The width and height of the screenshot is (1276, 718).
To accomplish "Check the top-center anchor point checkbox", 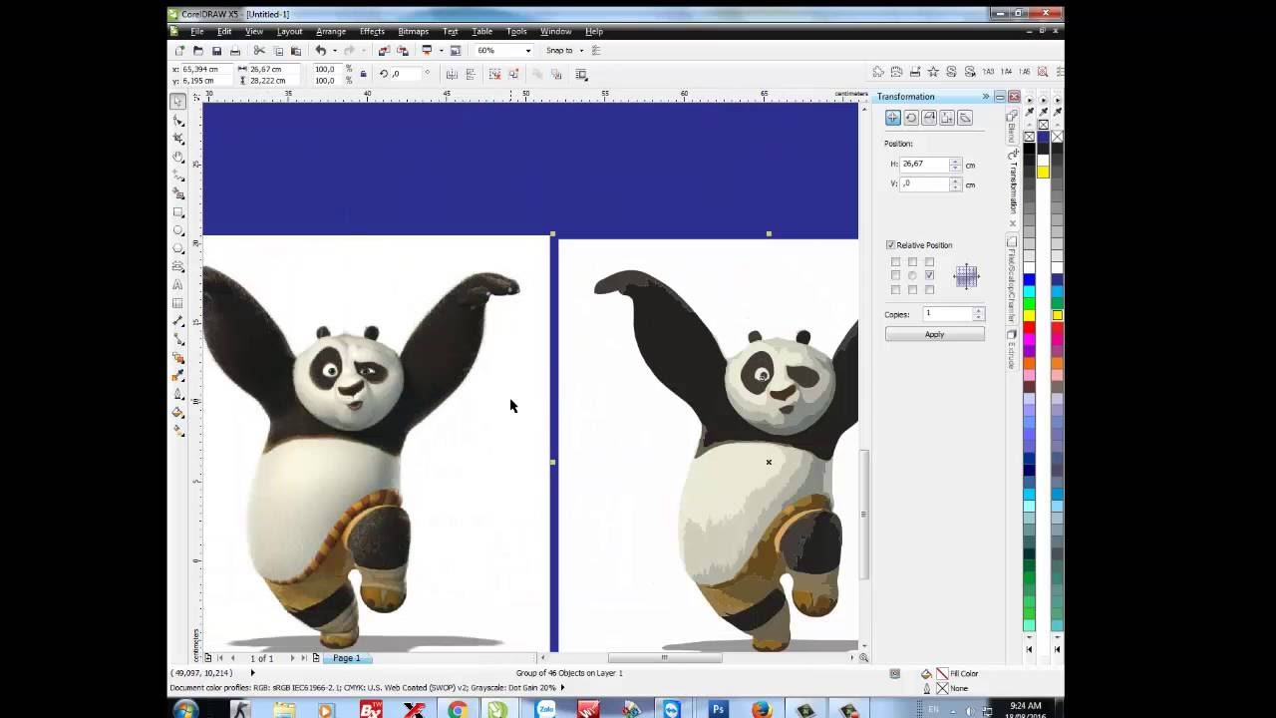I will coord(912,262).
